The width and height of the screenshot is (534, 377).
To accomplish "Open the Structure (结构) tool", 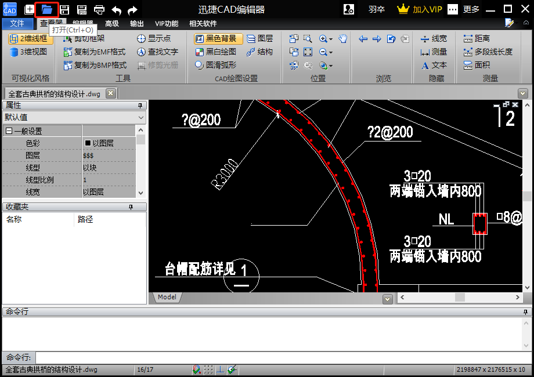I will (x=259, y=52).
